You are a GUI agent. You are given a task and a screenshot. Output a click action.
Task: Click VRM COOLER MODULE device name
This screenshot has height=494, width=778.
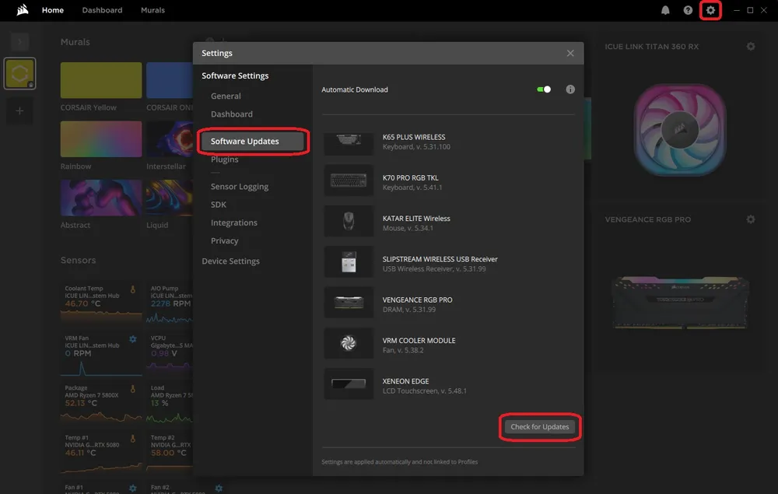tap(419, 340)
